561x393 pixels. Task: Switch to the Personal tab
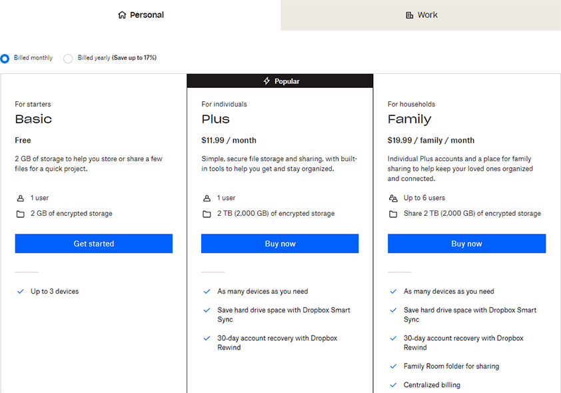pyautogui.click(x=141, y=15)
